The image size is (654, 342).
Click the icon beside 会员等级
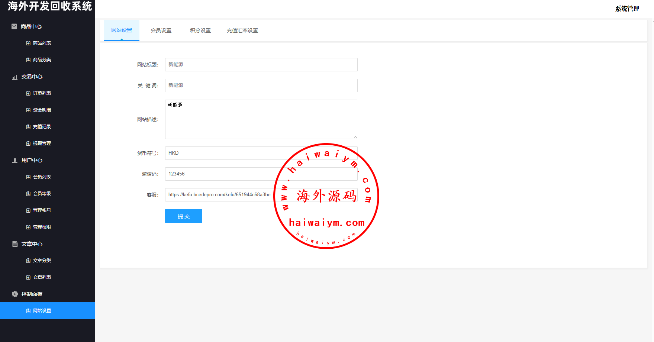28,194
